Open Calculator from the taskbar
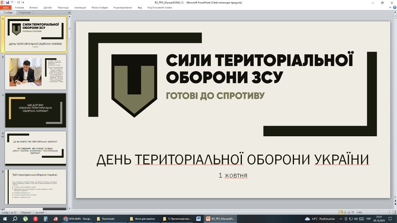The height and width of the screenshot is (223, 397). click(x=46, y=219)
